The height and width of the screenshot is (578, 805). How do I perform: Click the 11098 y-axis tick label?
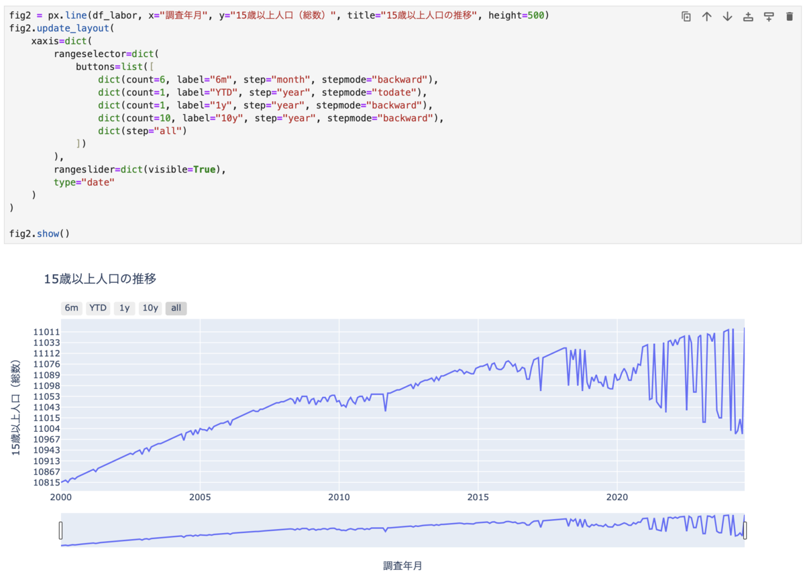pos(46,386)
